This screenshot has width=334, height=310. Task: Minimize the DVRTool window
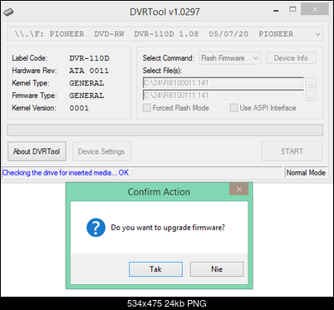point(276,11)
